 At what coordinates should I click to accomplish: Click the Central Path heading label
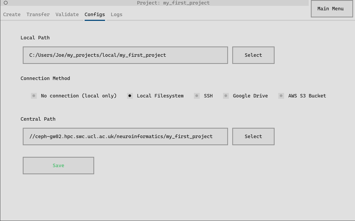click(38, 119)
